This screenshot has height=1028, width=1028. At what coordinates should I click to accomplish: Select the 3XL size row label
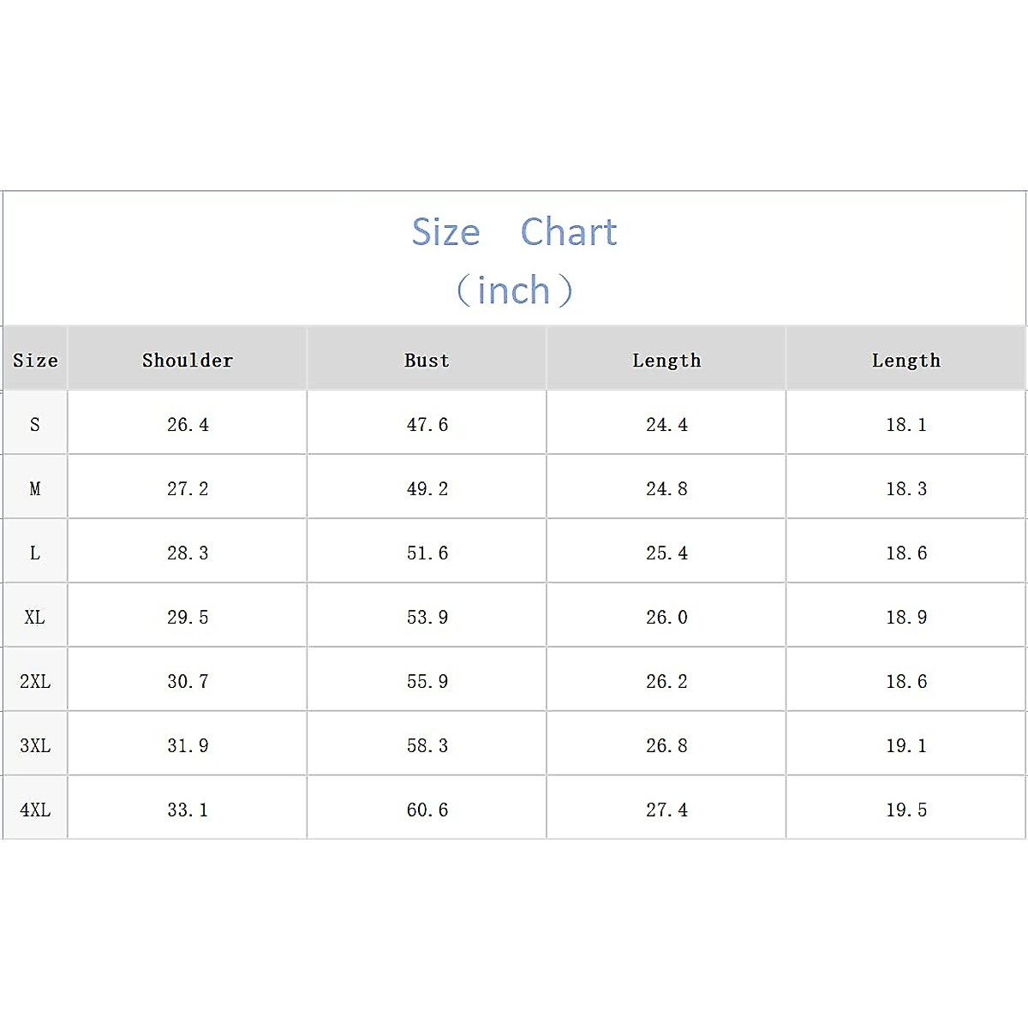(x=35, y=746)
